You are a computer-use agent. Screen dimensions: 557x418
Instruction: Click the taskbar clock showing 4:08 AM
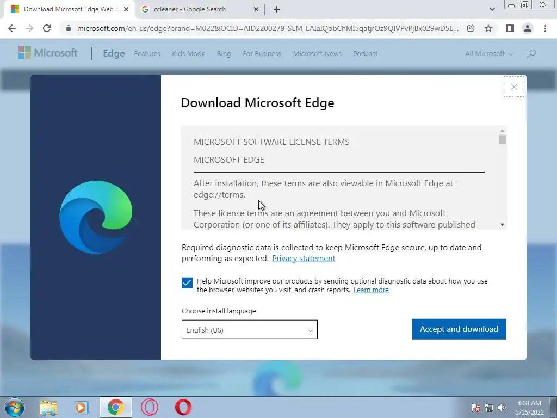tap(529, 408)
